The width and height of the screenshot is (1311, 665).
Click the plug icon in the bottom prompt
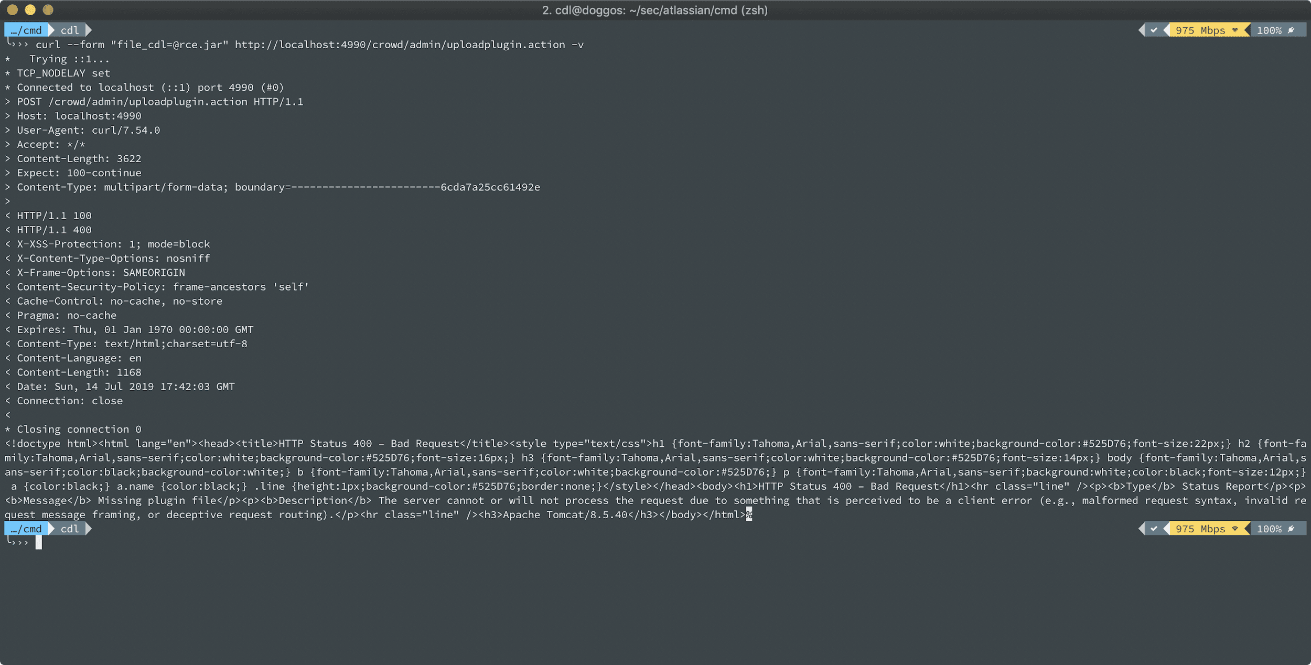[x=1291, y=529]
